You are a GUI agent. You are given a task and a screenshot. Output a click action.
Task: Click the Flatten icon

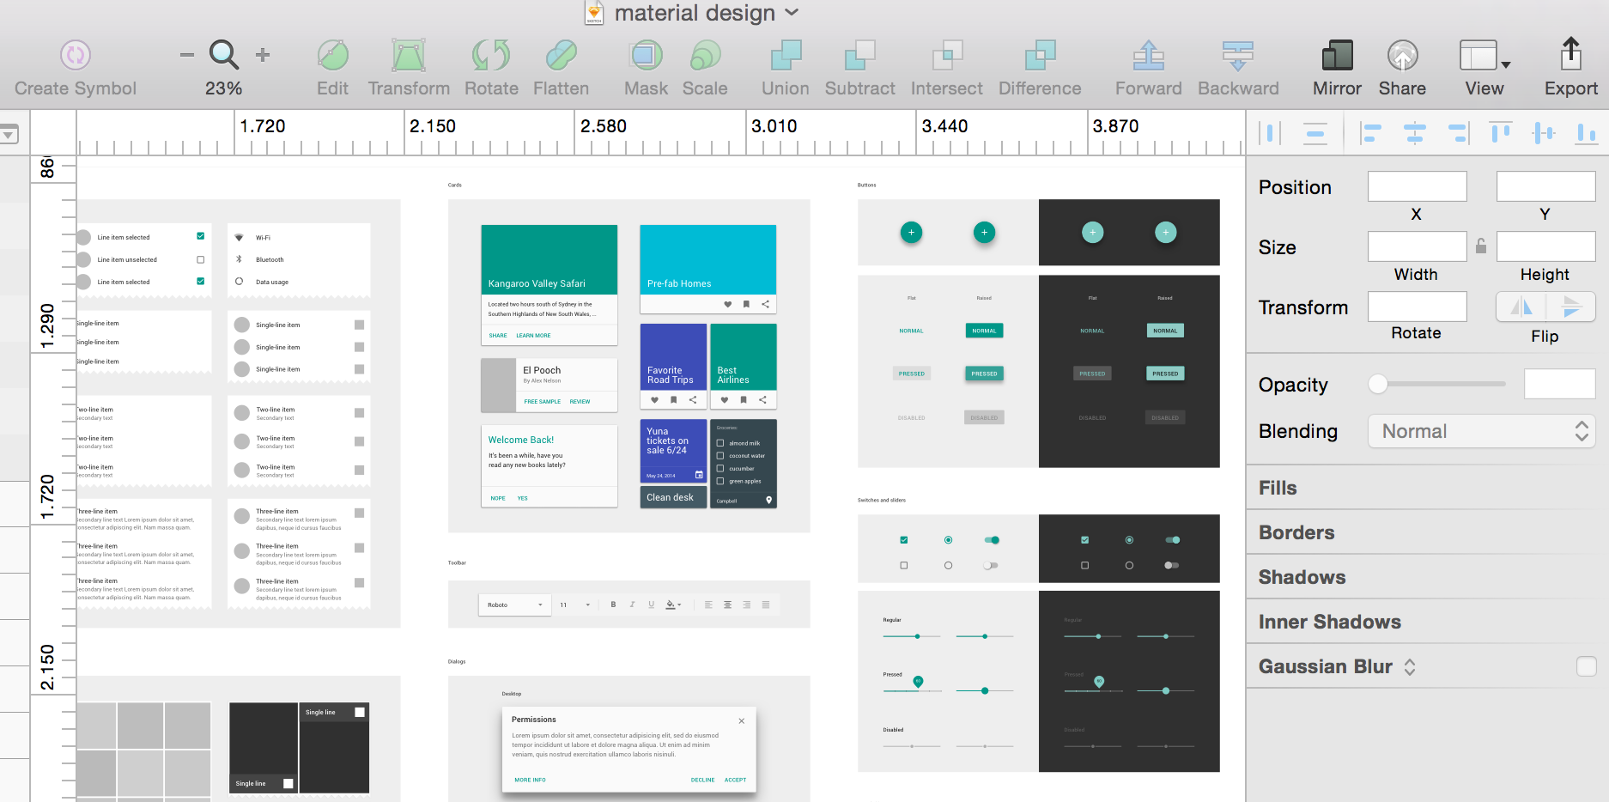point(561,57)
